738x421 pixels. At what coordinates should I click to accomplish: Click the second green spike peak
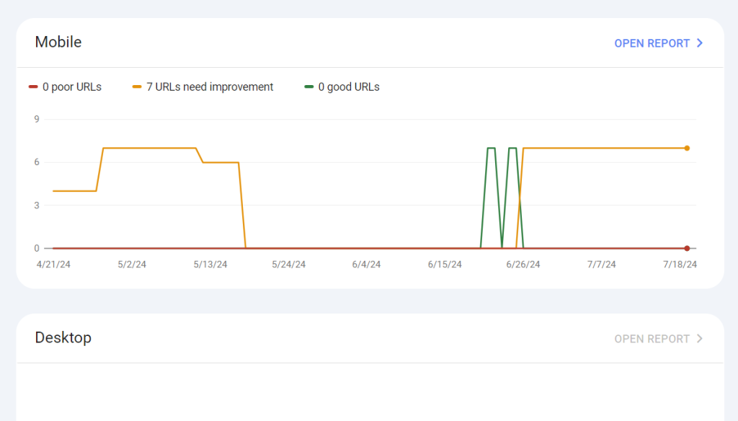point(512,148)
